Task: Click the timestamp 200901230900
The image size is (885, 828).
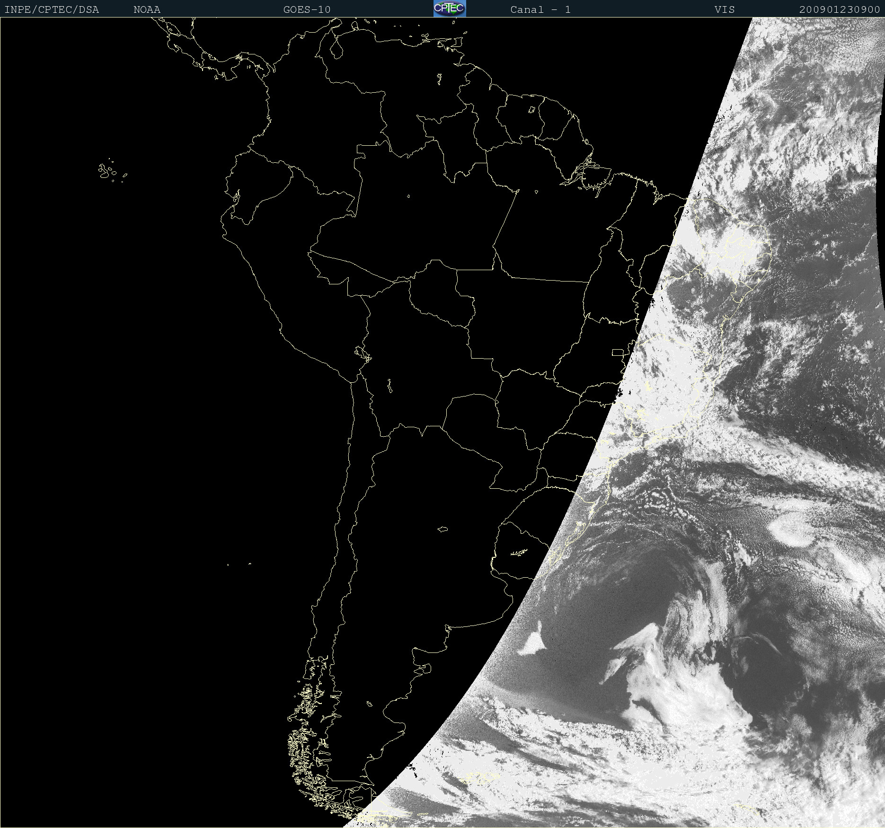Action: pyautogui.click(x=840, y=9)
